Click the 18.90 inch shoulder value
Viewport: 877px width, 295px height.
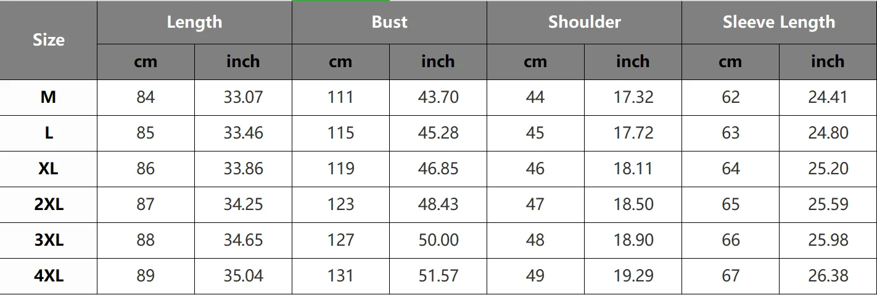click(633, 240)
